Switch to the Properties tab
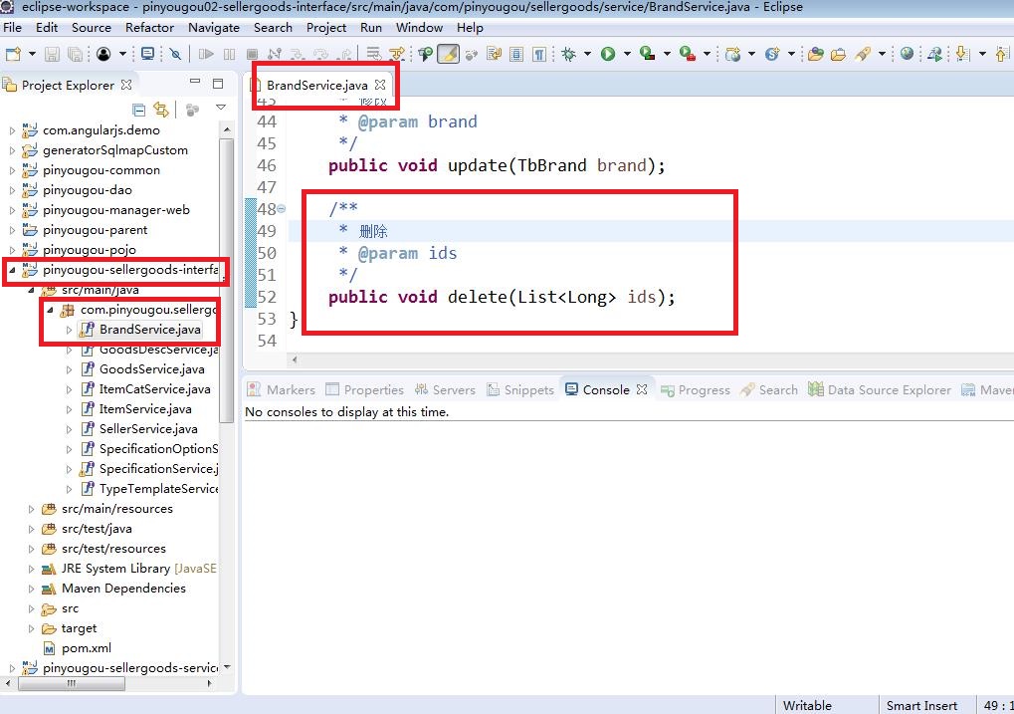The height and width of the screenshot is (714, 1014). click(x=365, y=389)
